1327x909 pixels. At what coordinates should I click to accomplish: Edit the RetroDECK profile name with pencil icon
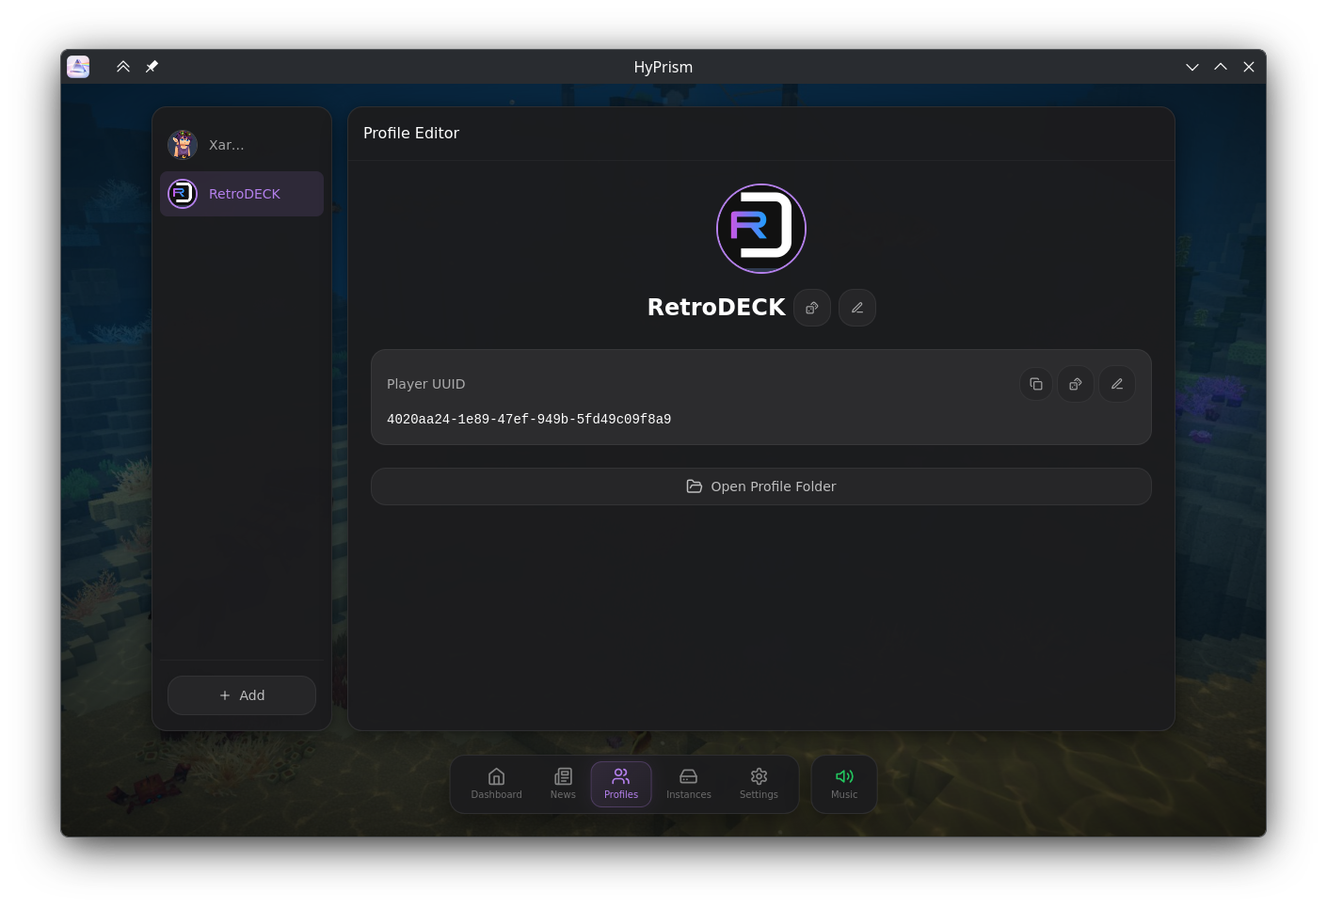click(857, 308)
